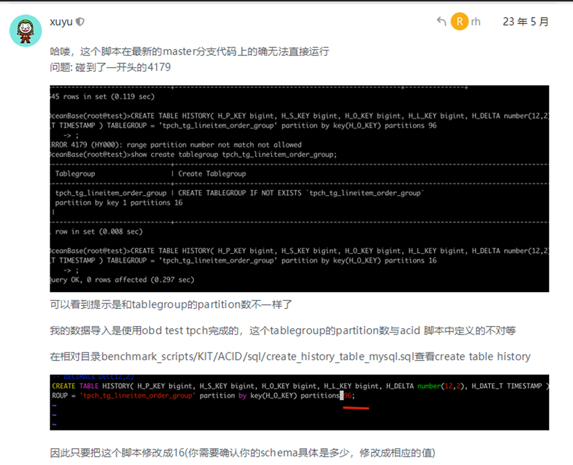Click the replied-to username rh
Image resolution: width=573 pixels, height=465 pixels.
pos(475,22)
